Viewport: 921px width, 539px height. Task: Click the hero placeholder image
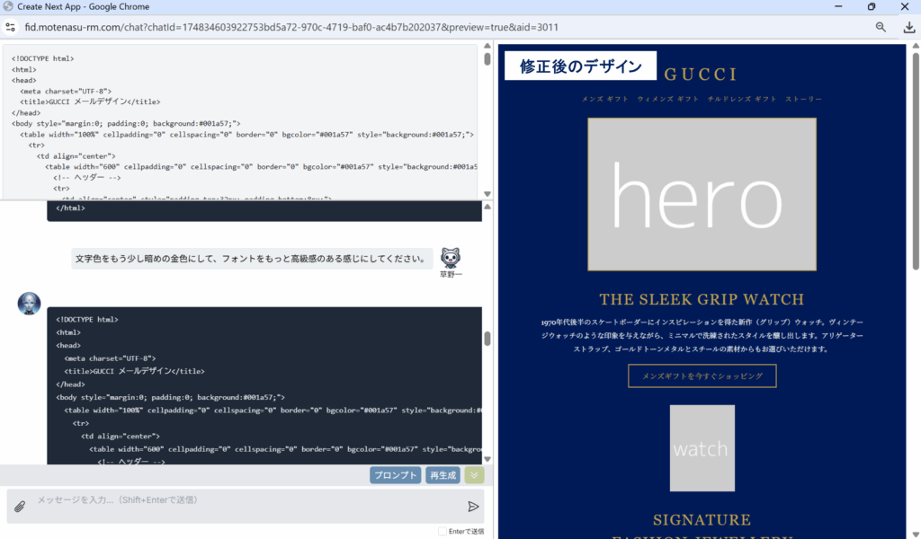[x=702, y=194]
